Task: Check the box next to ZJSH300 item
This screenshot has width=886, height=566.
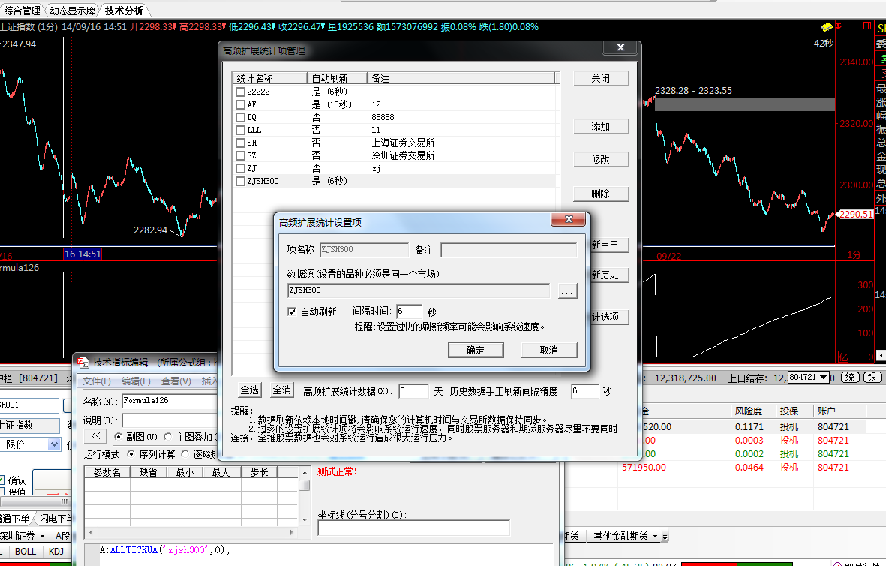Action: pos(240,181)
